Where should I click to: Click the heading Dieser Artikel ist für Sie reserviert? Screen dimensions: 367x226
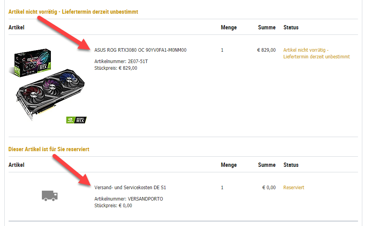coord(49,149)
